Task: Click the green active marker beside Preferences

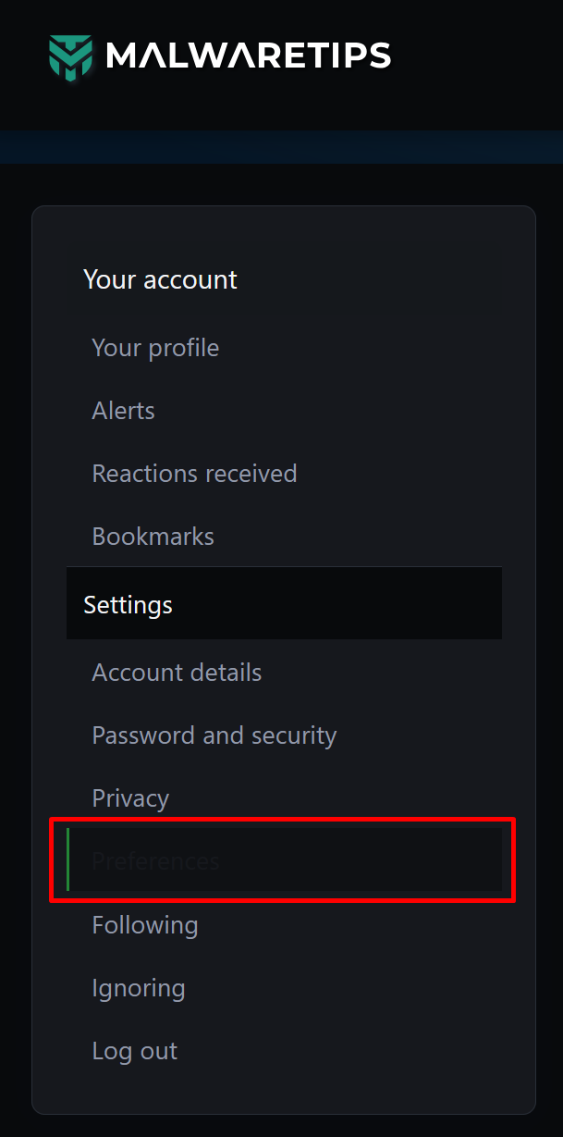Action: [68, 860]
